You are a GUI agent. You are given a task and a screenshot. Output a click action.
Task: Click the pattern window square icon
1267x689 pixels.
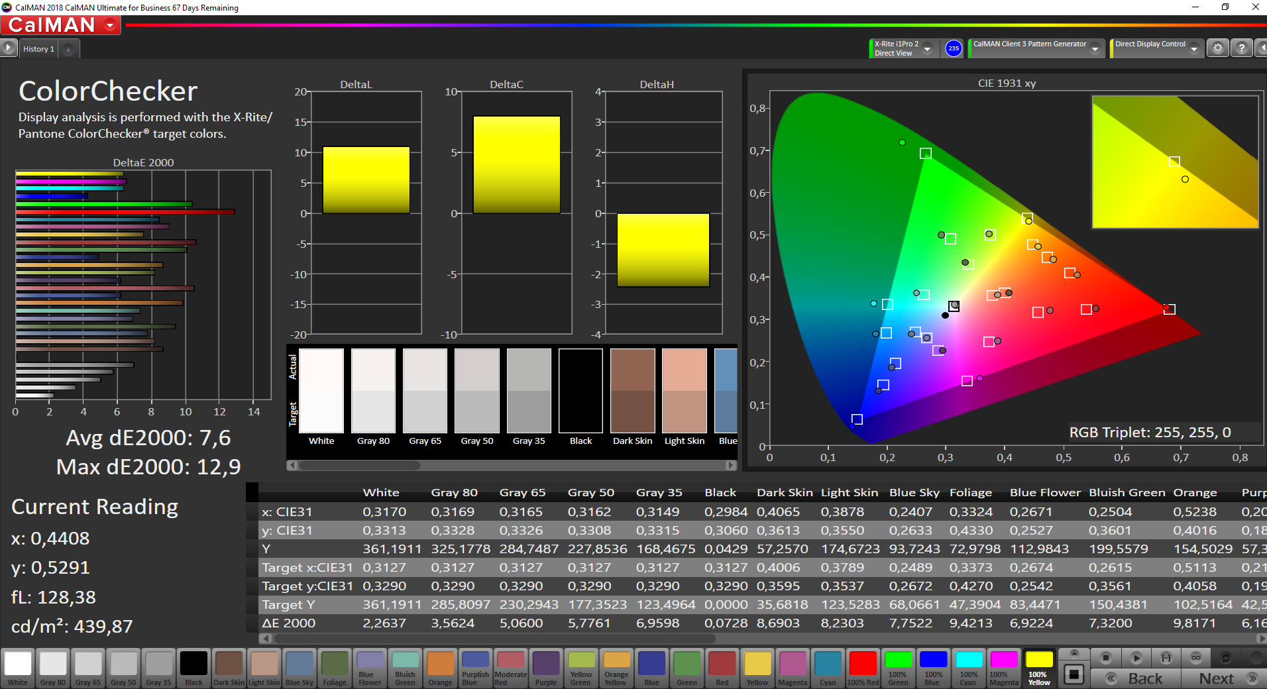[1074, 674]
